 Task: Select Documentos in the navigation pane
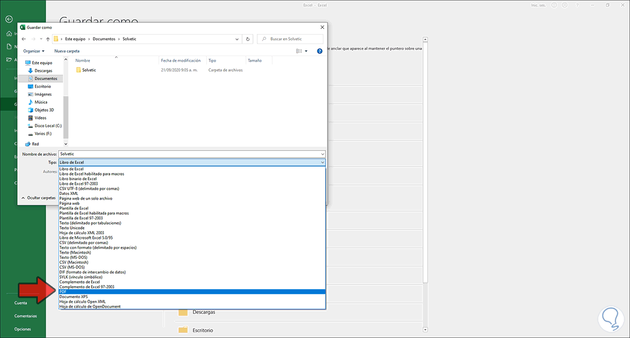click(x=45, y=78)
